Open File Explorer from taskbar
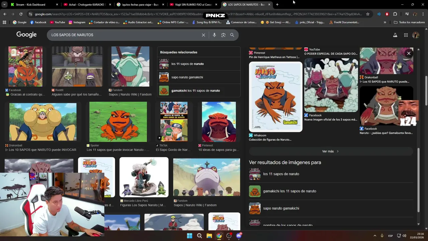The width and height of the screenshot is (428, 241). pyautogui.click(x=209, y=236)
